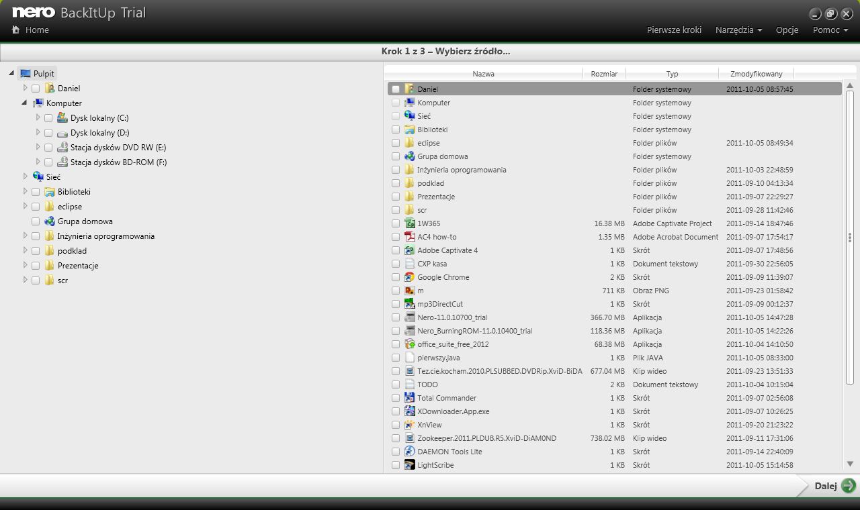This screenshot has width=860, height=510.
Task: Click the Total Commander shortcut icon
Action: point(410,398)
